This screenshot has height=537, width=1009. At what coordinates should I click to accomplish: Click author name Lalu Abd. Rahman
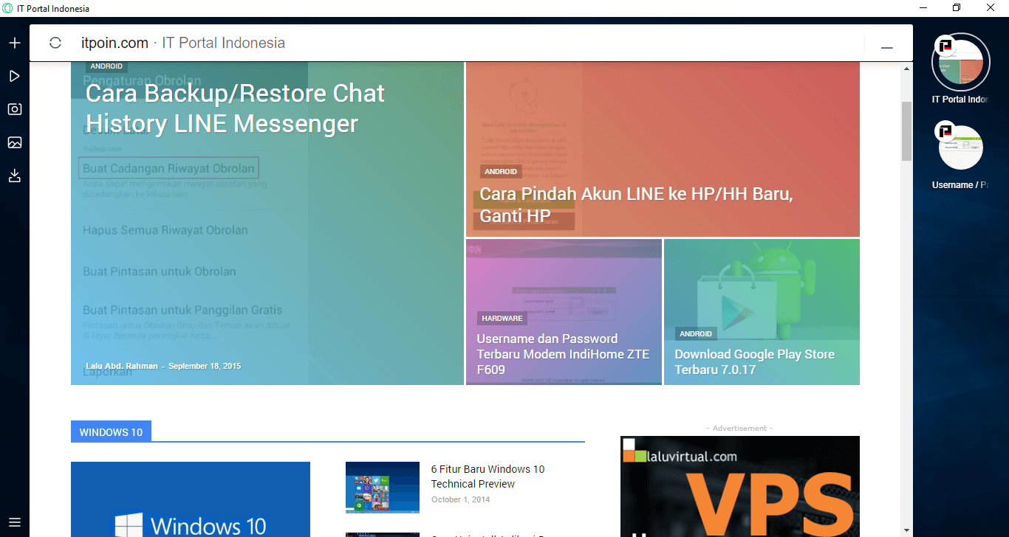click(122, 366)
